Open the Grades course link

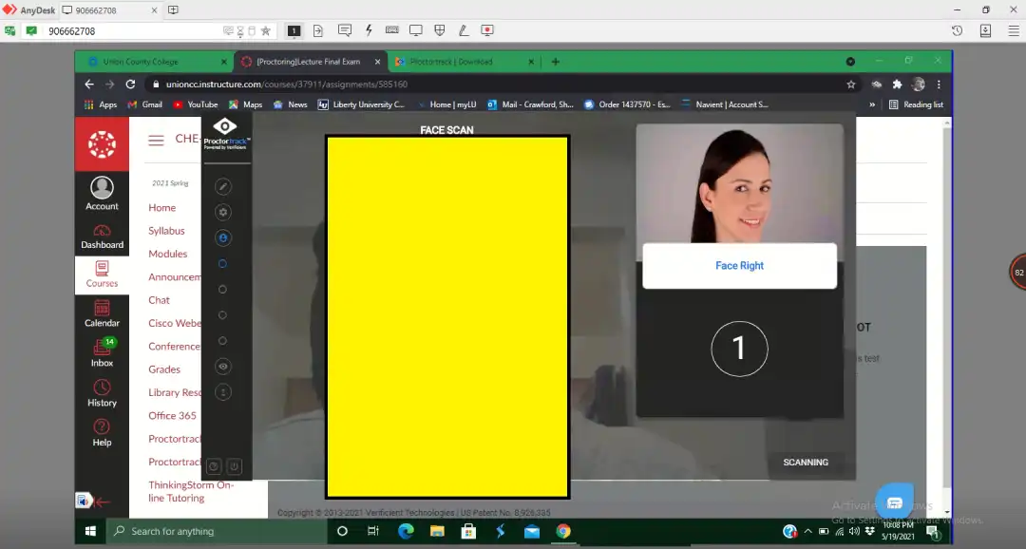[164, 369]
